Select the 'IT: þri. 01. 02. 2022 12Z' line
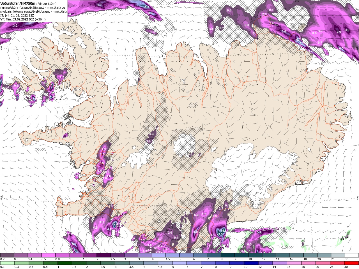The width and height of the screenshot is (359, 269). pyautogui.click(x=17, y=15)
